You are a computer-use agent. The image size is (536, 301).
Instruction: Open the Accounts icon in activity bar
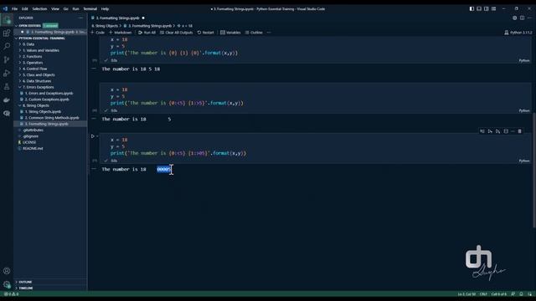(x=7, y=271)
